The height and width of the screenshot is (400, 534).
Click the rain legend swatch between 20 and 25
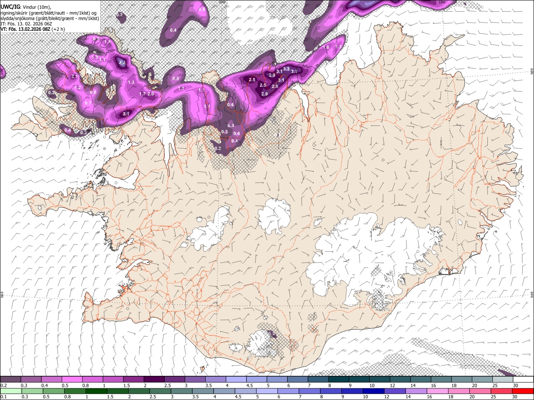479,391
